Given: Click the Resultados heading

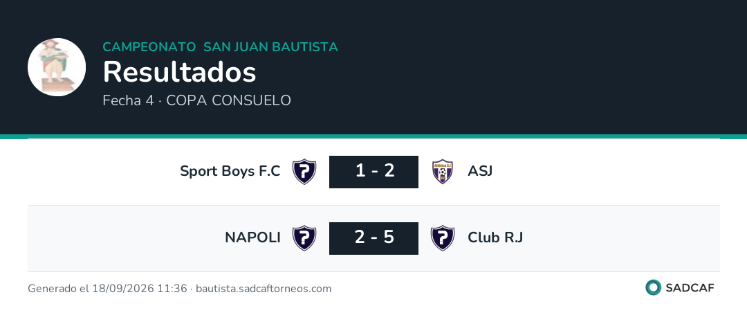Looking at the screenshot, I should tap(180, 72).
